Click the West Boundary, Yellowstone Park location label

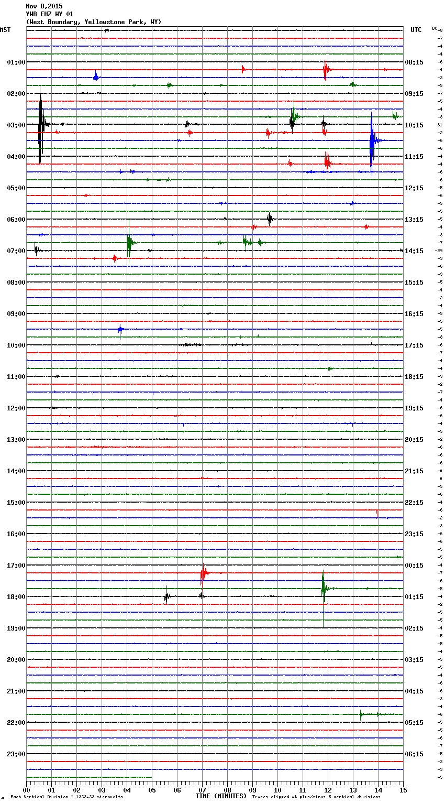[x=94, y=22]
